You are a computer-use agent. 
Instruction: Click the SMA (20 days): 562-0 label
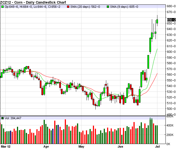coord(85,7)
